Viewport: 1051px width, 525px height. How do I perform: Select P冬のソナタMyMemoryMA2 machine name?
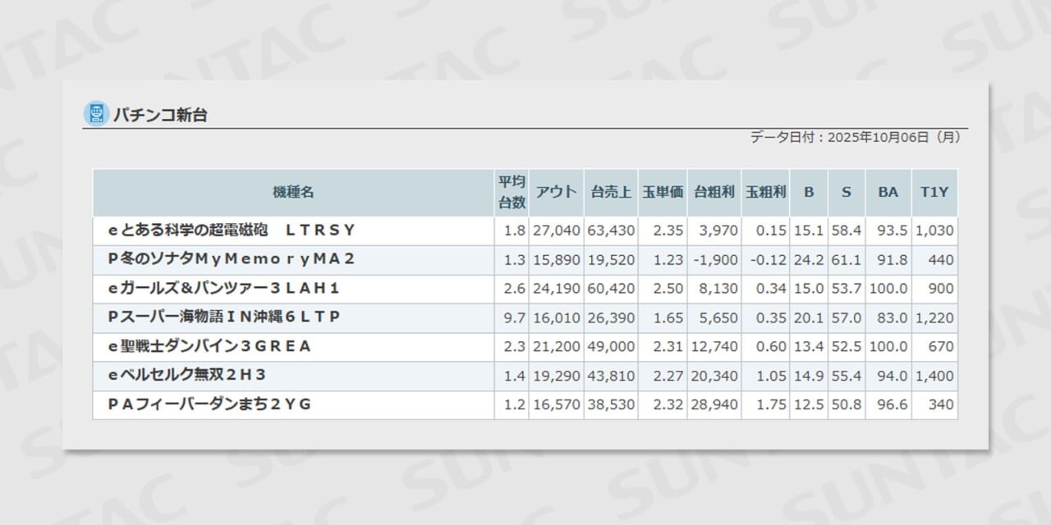tap(232, 259)
